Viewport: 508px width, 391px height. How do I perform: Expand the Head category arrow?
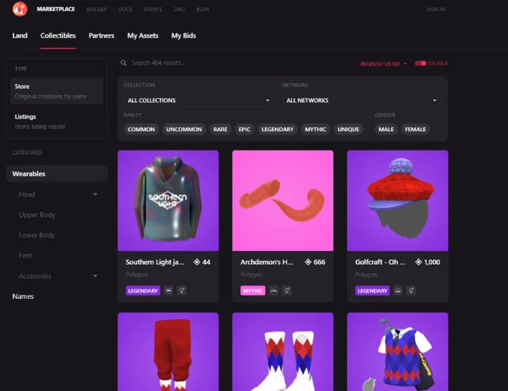point(95,194)
